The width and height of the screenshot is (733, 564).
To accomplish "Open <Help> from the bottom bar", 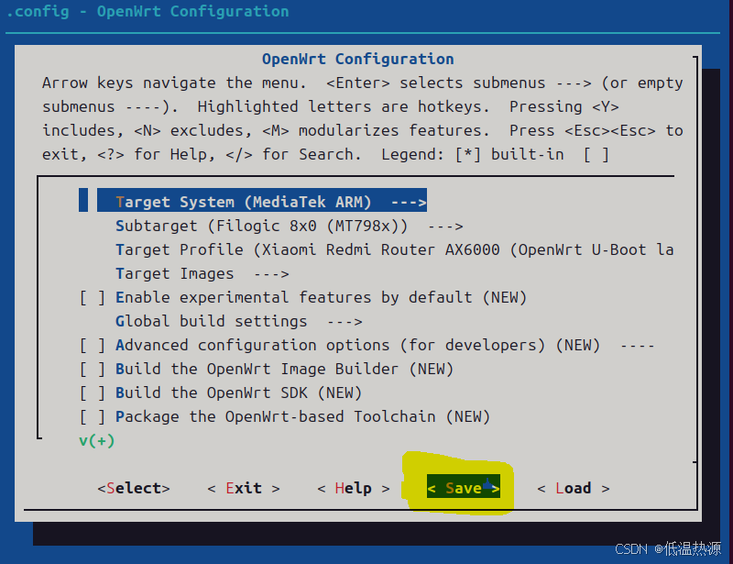I will (353, 488).
